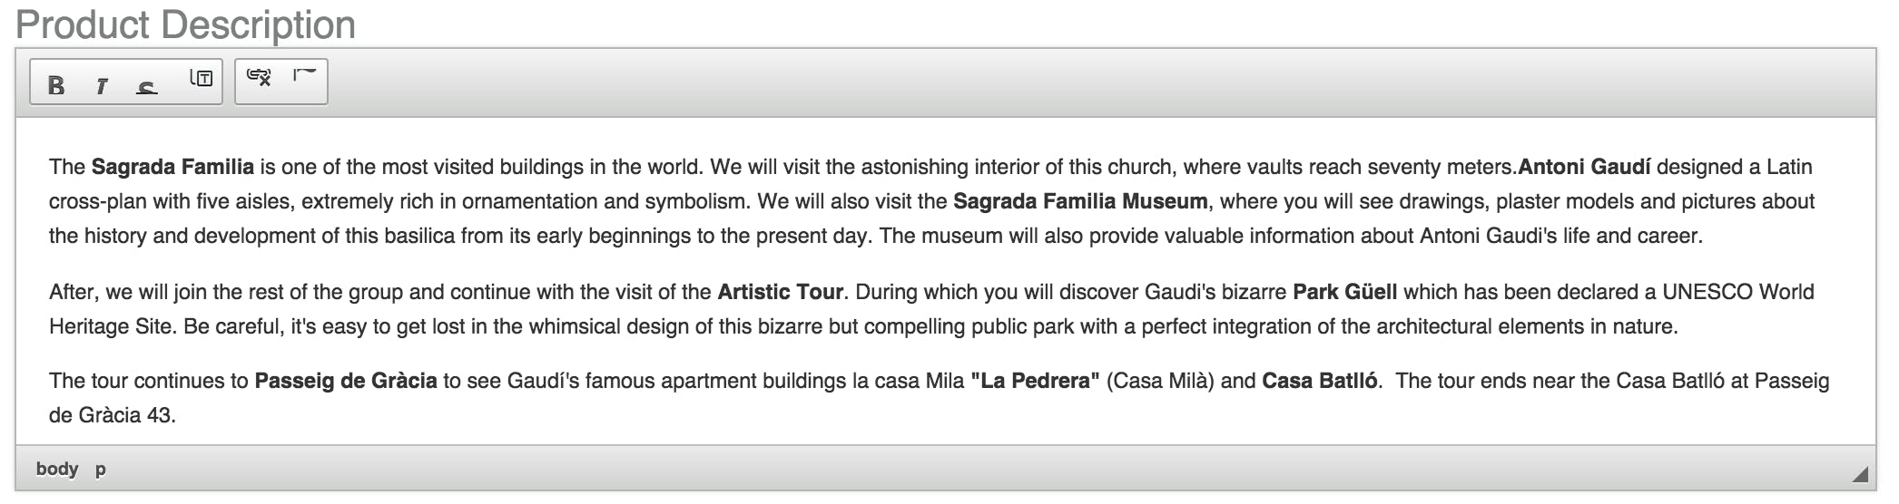Image resolution: width=1899 pixels, height=504 pixels.
Task: Toggle bold formatting in the editor toolbar
Action: point(56,85)
